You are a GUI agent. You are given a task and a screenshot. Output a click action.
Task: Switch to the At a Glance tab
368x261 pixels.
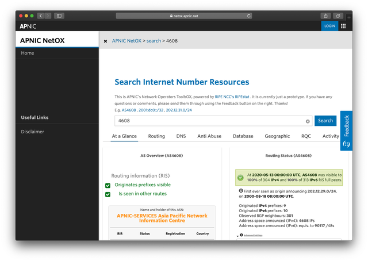(x=124, y=136)
